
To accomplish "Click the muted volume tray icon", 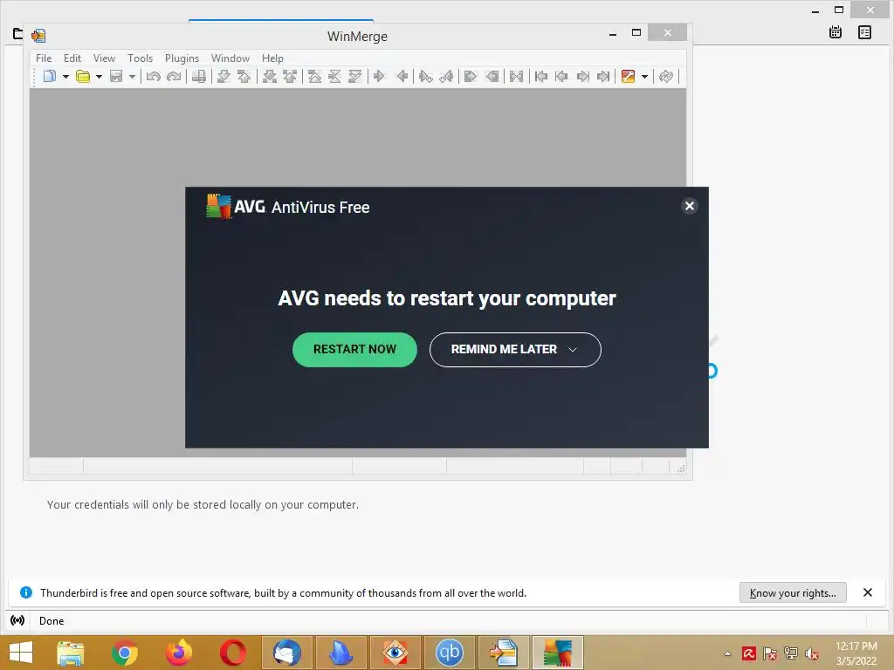I will pos(812,653).
